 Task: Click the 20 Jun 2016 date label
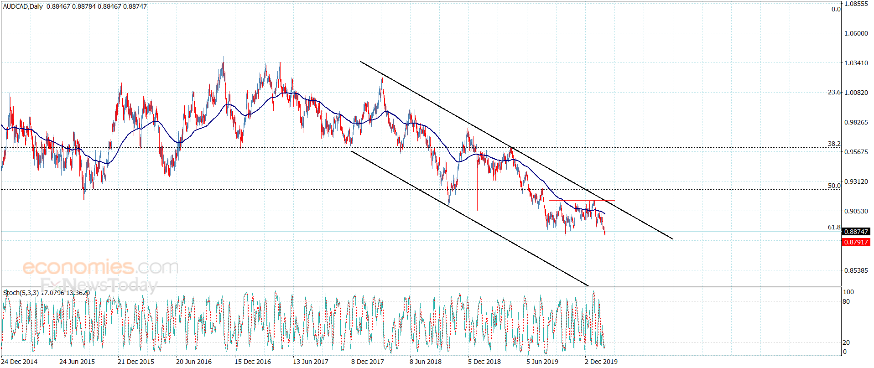pyautogui.click(x=194, y=362)
